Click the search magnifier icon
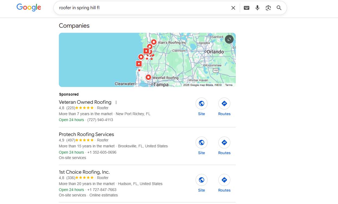Screen dimensions: 338x204 click(279, 8)
